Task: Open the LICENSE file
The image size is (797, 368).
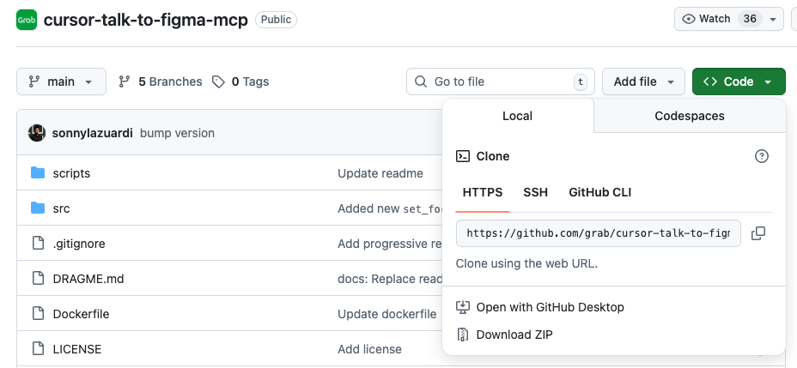Action: click(77, 349)
